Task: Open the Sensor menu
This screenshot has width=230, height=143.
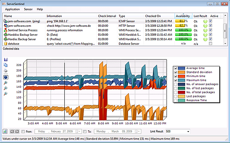Action: pyautogui.click(x=28, y=9)
